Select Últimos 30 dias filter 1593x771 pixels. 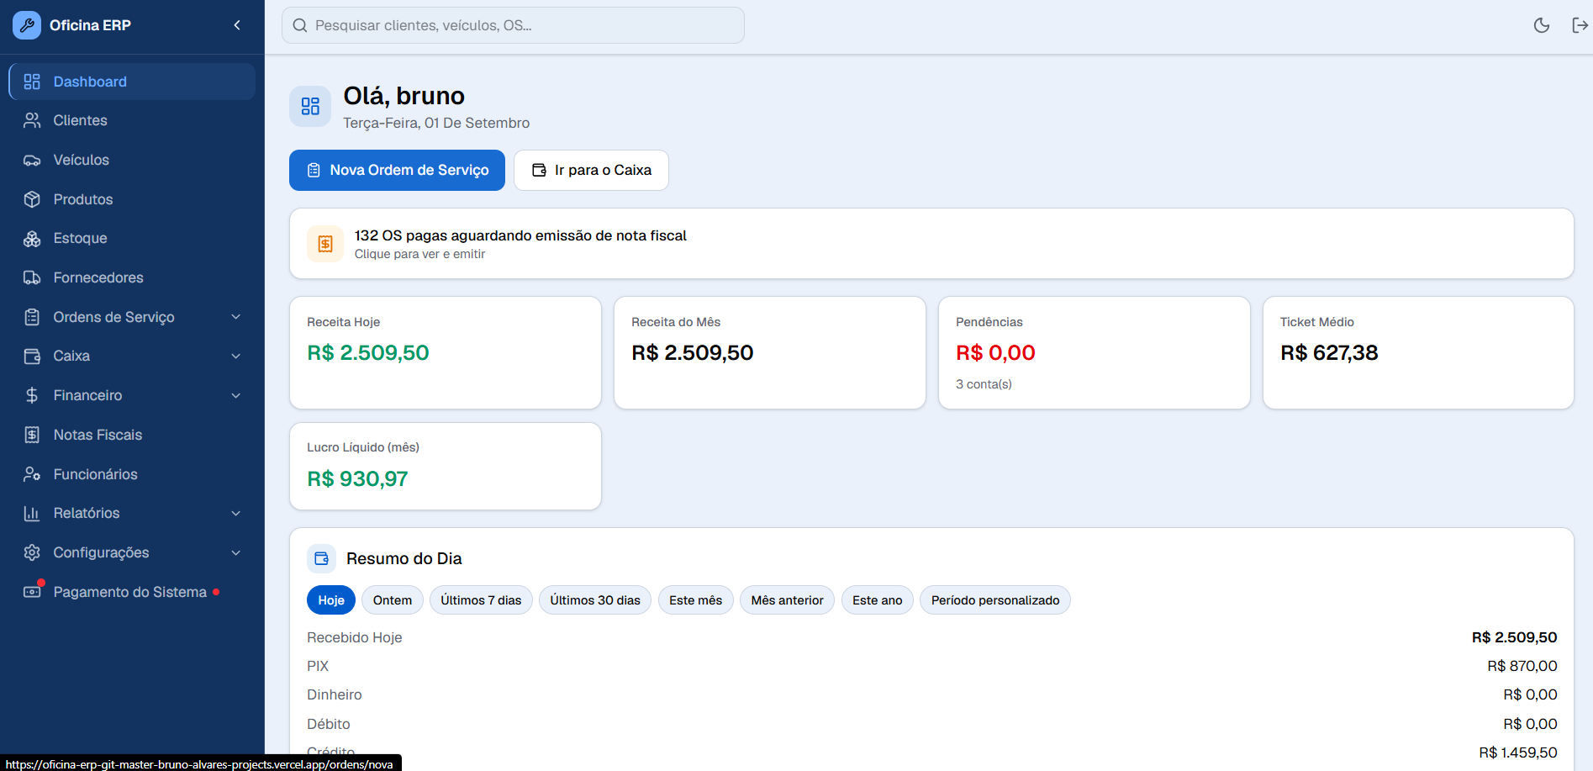(595, 600)
